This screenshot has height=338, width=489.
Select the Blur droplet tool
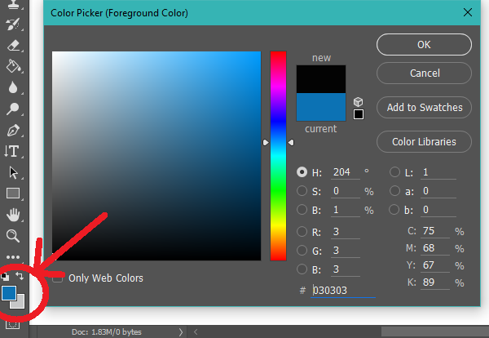click(x=13, y=87)
